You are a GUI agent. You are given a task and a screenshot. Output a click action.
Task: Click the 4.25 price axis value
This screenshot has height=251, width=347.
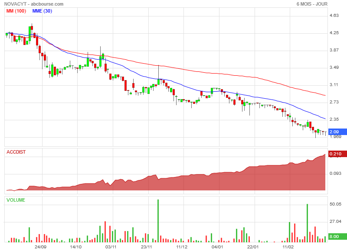tap(334, 32)
